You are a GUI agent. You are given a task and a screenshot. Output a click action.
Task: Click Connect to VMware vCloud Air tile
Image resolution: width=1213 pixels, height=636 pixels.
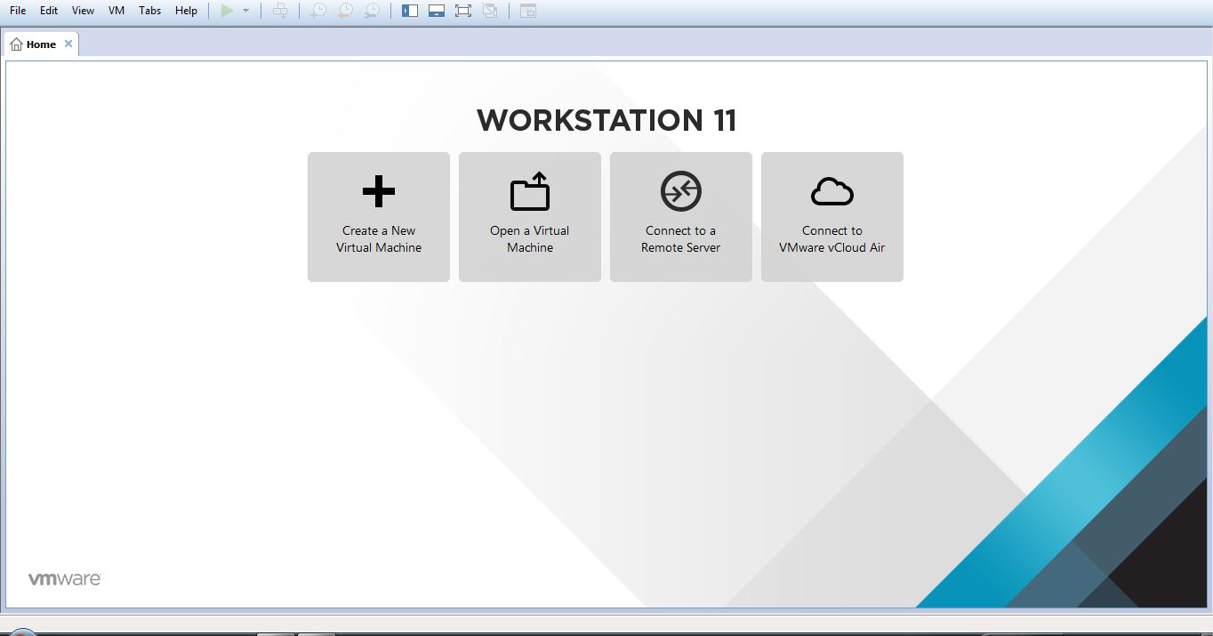(832, 217)
